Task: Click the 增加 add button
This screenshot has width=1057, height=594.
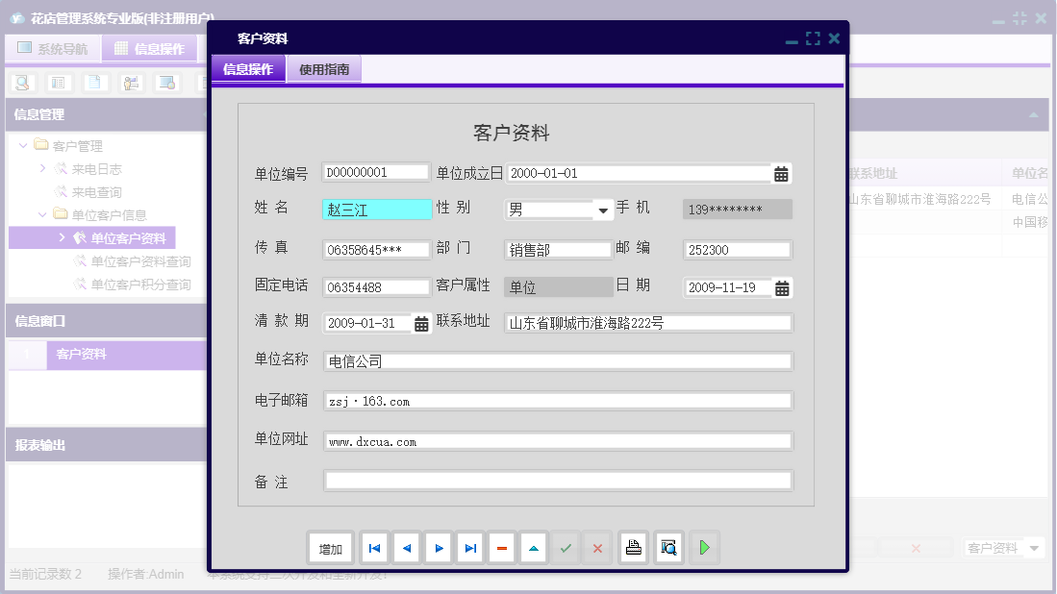Action: (330, 548)
